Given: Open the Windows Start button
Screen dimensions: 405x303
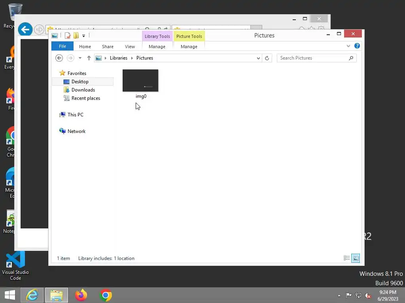Looking at the screenshot, I should tap(10, 295).
